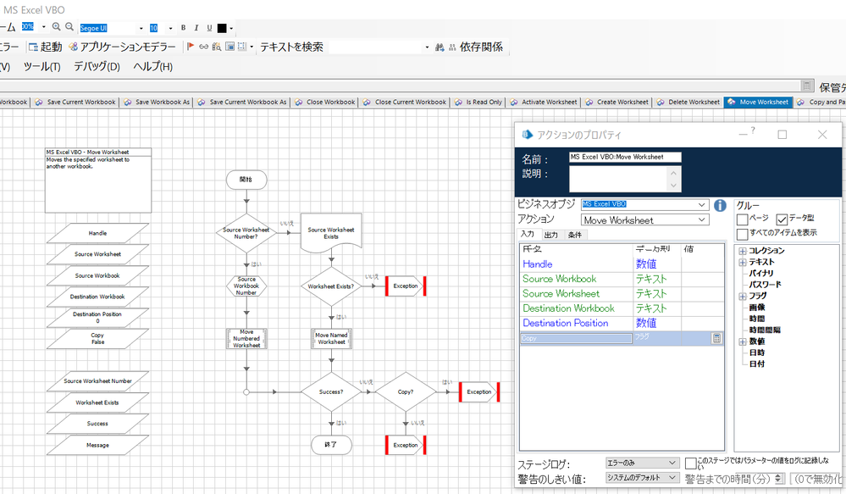Open the アクション Move Worksheet dropdown

pos(701,219)
